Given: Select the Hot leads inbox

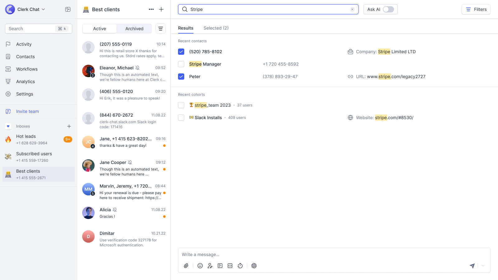Looking at the screenshot, I should (x=38, y=139).
